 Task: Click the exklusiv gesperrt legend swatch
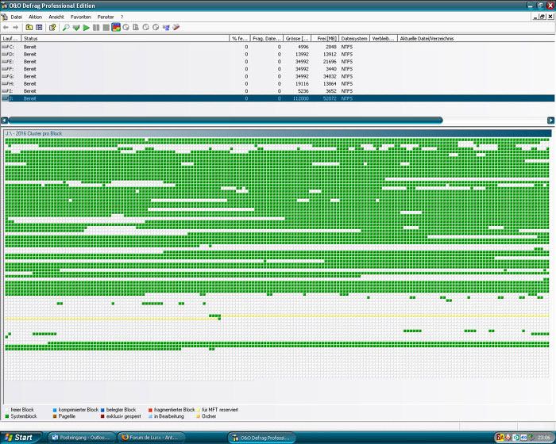pyautogui.click(x=102, y=416)
